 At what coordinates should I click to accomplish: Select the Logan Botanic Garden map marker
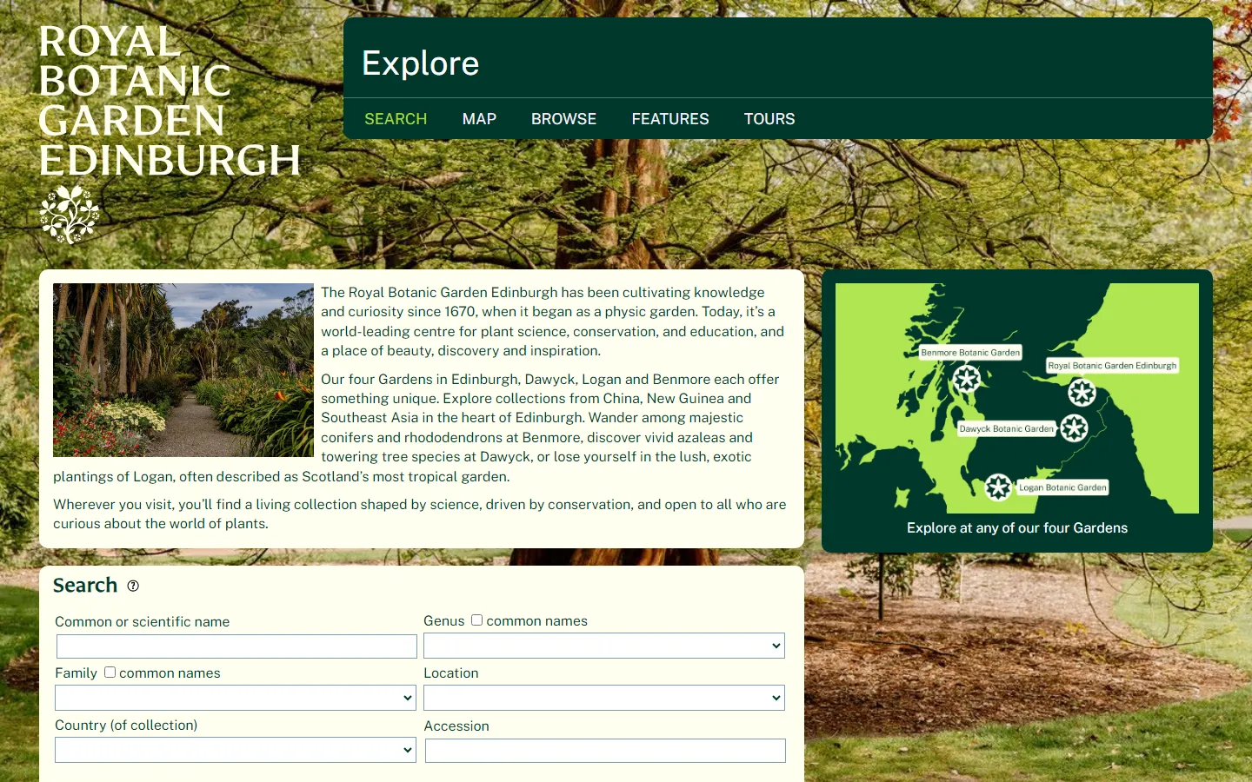998,487
